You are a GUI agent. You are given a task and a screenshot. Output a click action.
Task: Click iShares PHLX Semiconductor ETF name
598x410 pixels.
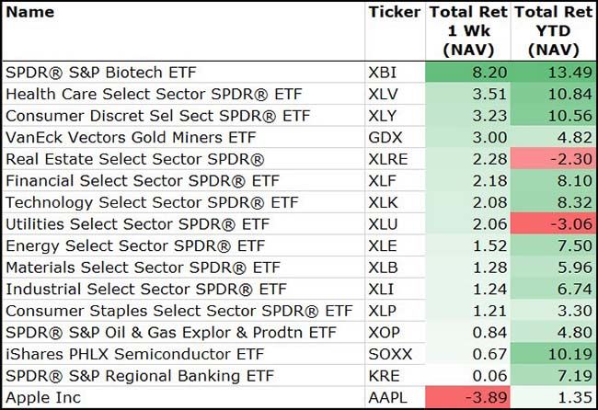pos(134,355)
